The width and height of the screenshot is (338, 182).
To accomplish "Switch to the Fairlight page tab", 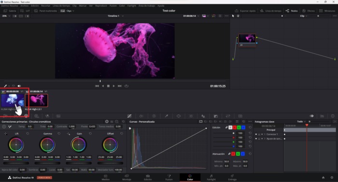I will 211,178.
